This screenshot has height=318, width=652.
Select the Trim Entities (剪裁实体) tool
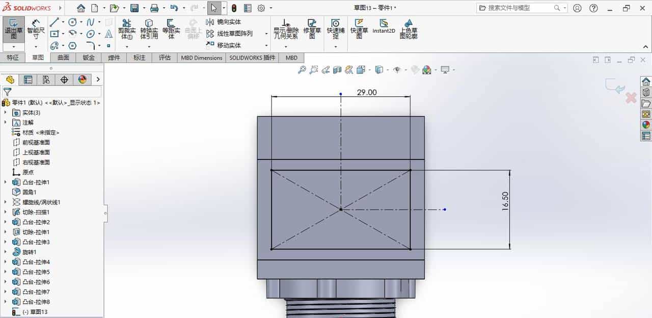(x=126, y=29)
